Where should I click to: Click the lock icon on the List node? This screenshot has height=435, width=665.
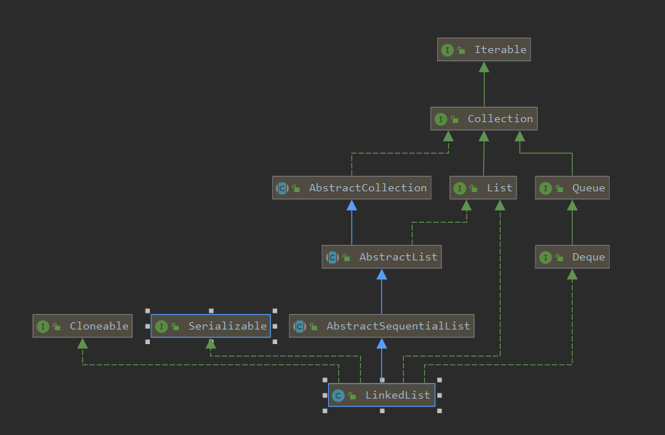474,188
